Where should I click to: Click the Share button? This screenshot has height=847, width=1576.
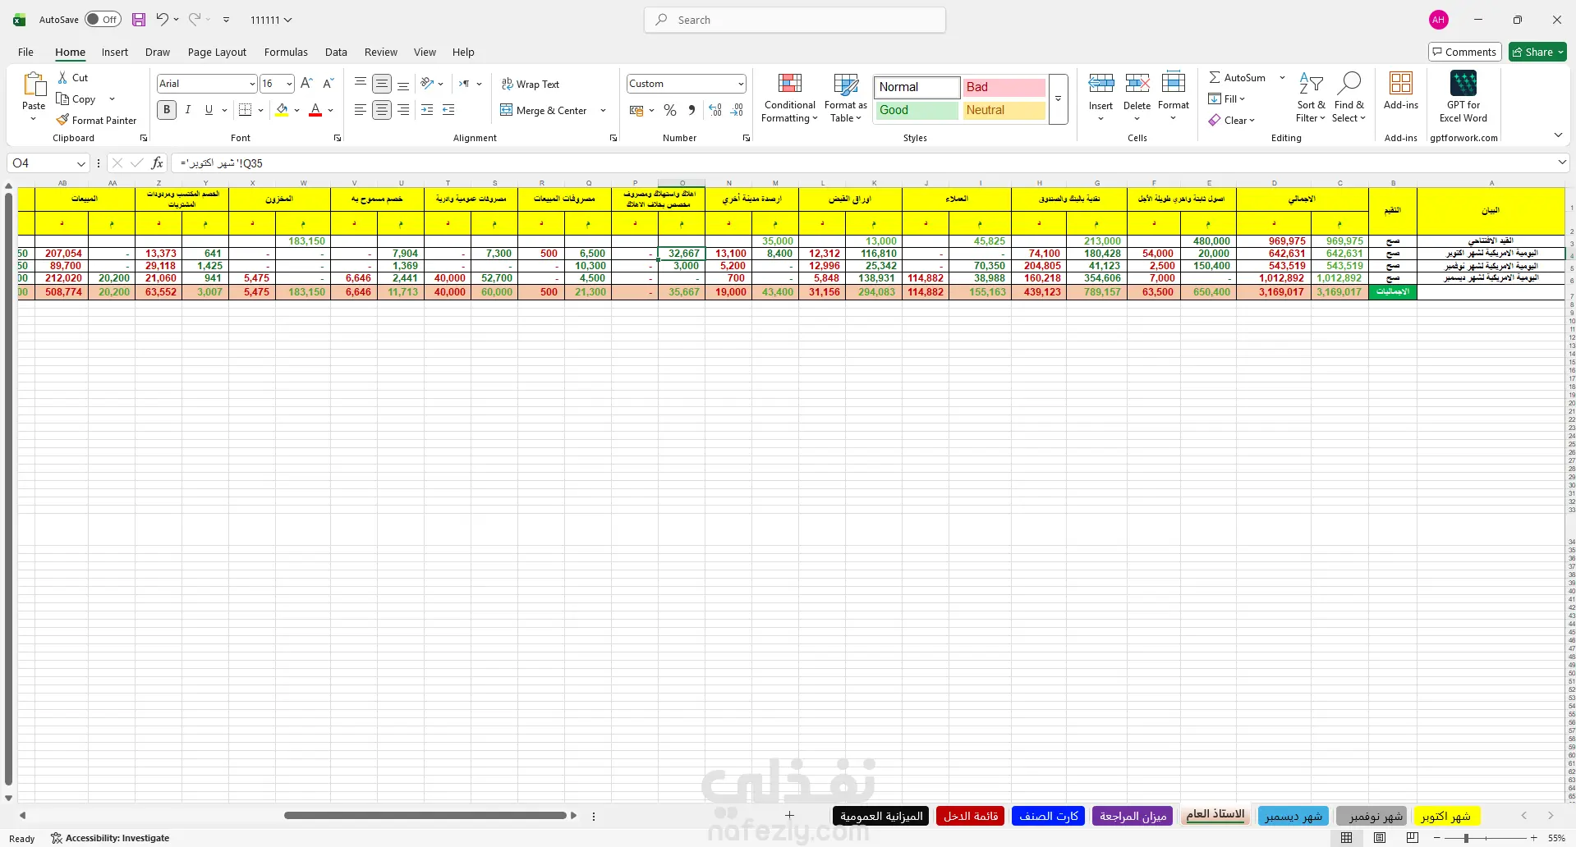tap(1537, 52)
